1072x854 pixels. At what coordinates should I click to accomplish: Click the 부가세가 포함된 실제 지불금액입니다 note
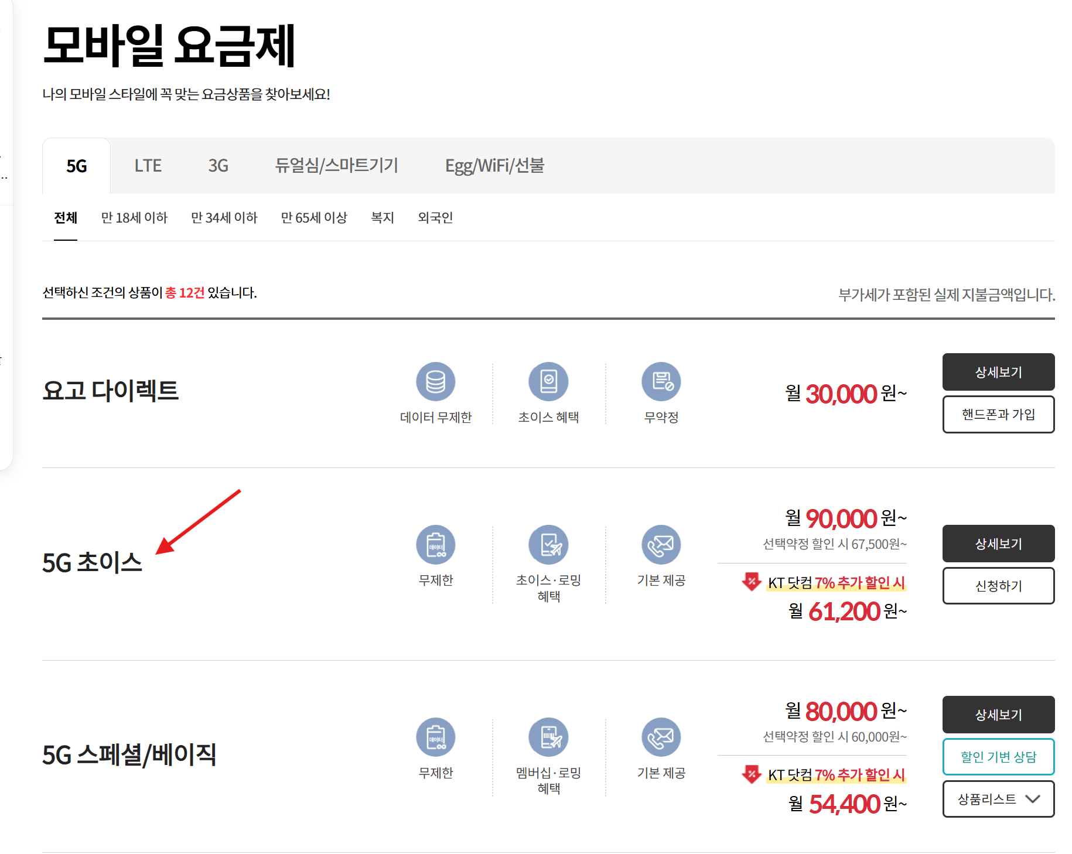pos(947,295)
